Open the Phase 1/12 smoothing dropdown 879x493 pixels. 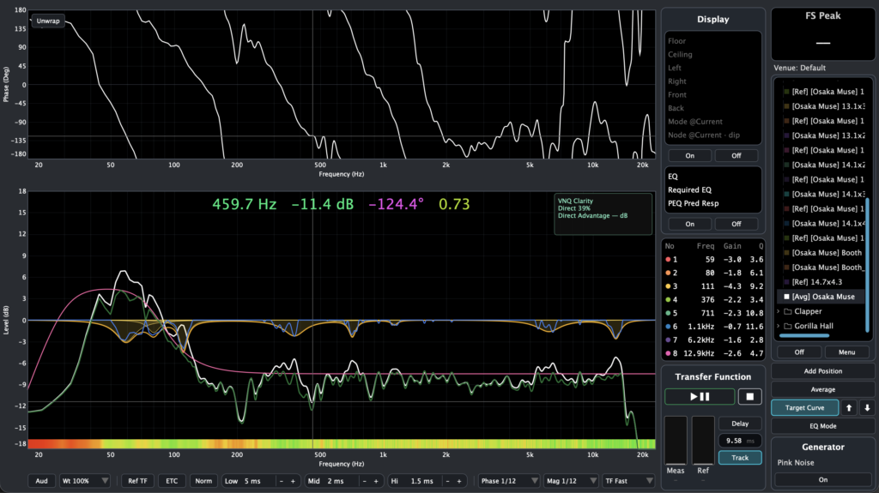508,481
